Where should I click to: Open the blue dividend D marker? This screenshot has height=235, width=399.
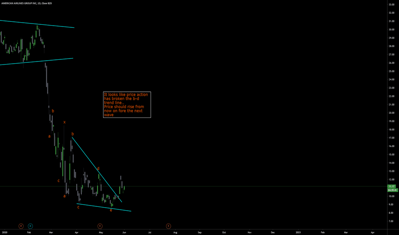[x=30, y=226]
